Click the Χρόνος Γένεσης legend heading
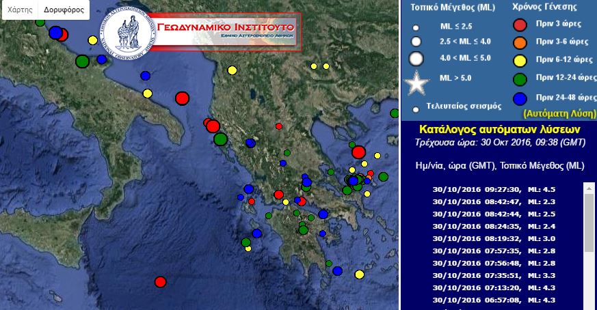Screen dimensions: 597x310 (544, 6)
